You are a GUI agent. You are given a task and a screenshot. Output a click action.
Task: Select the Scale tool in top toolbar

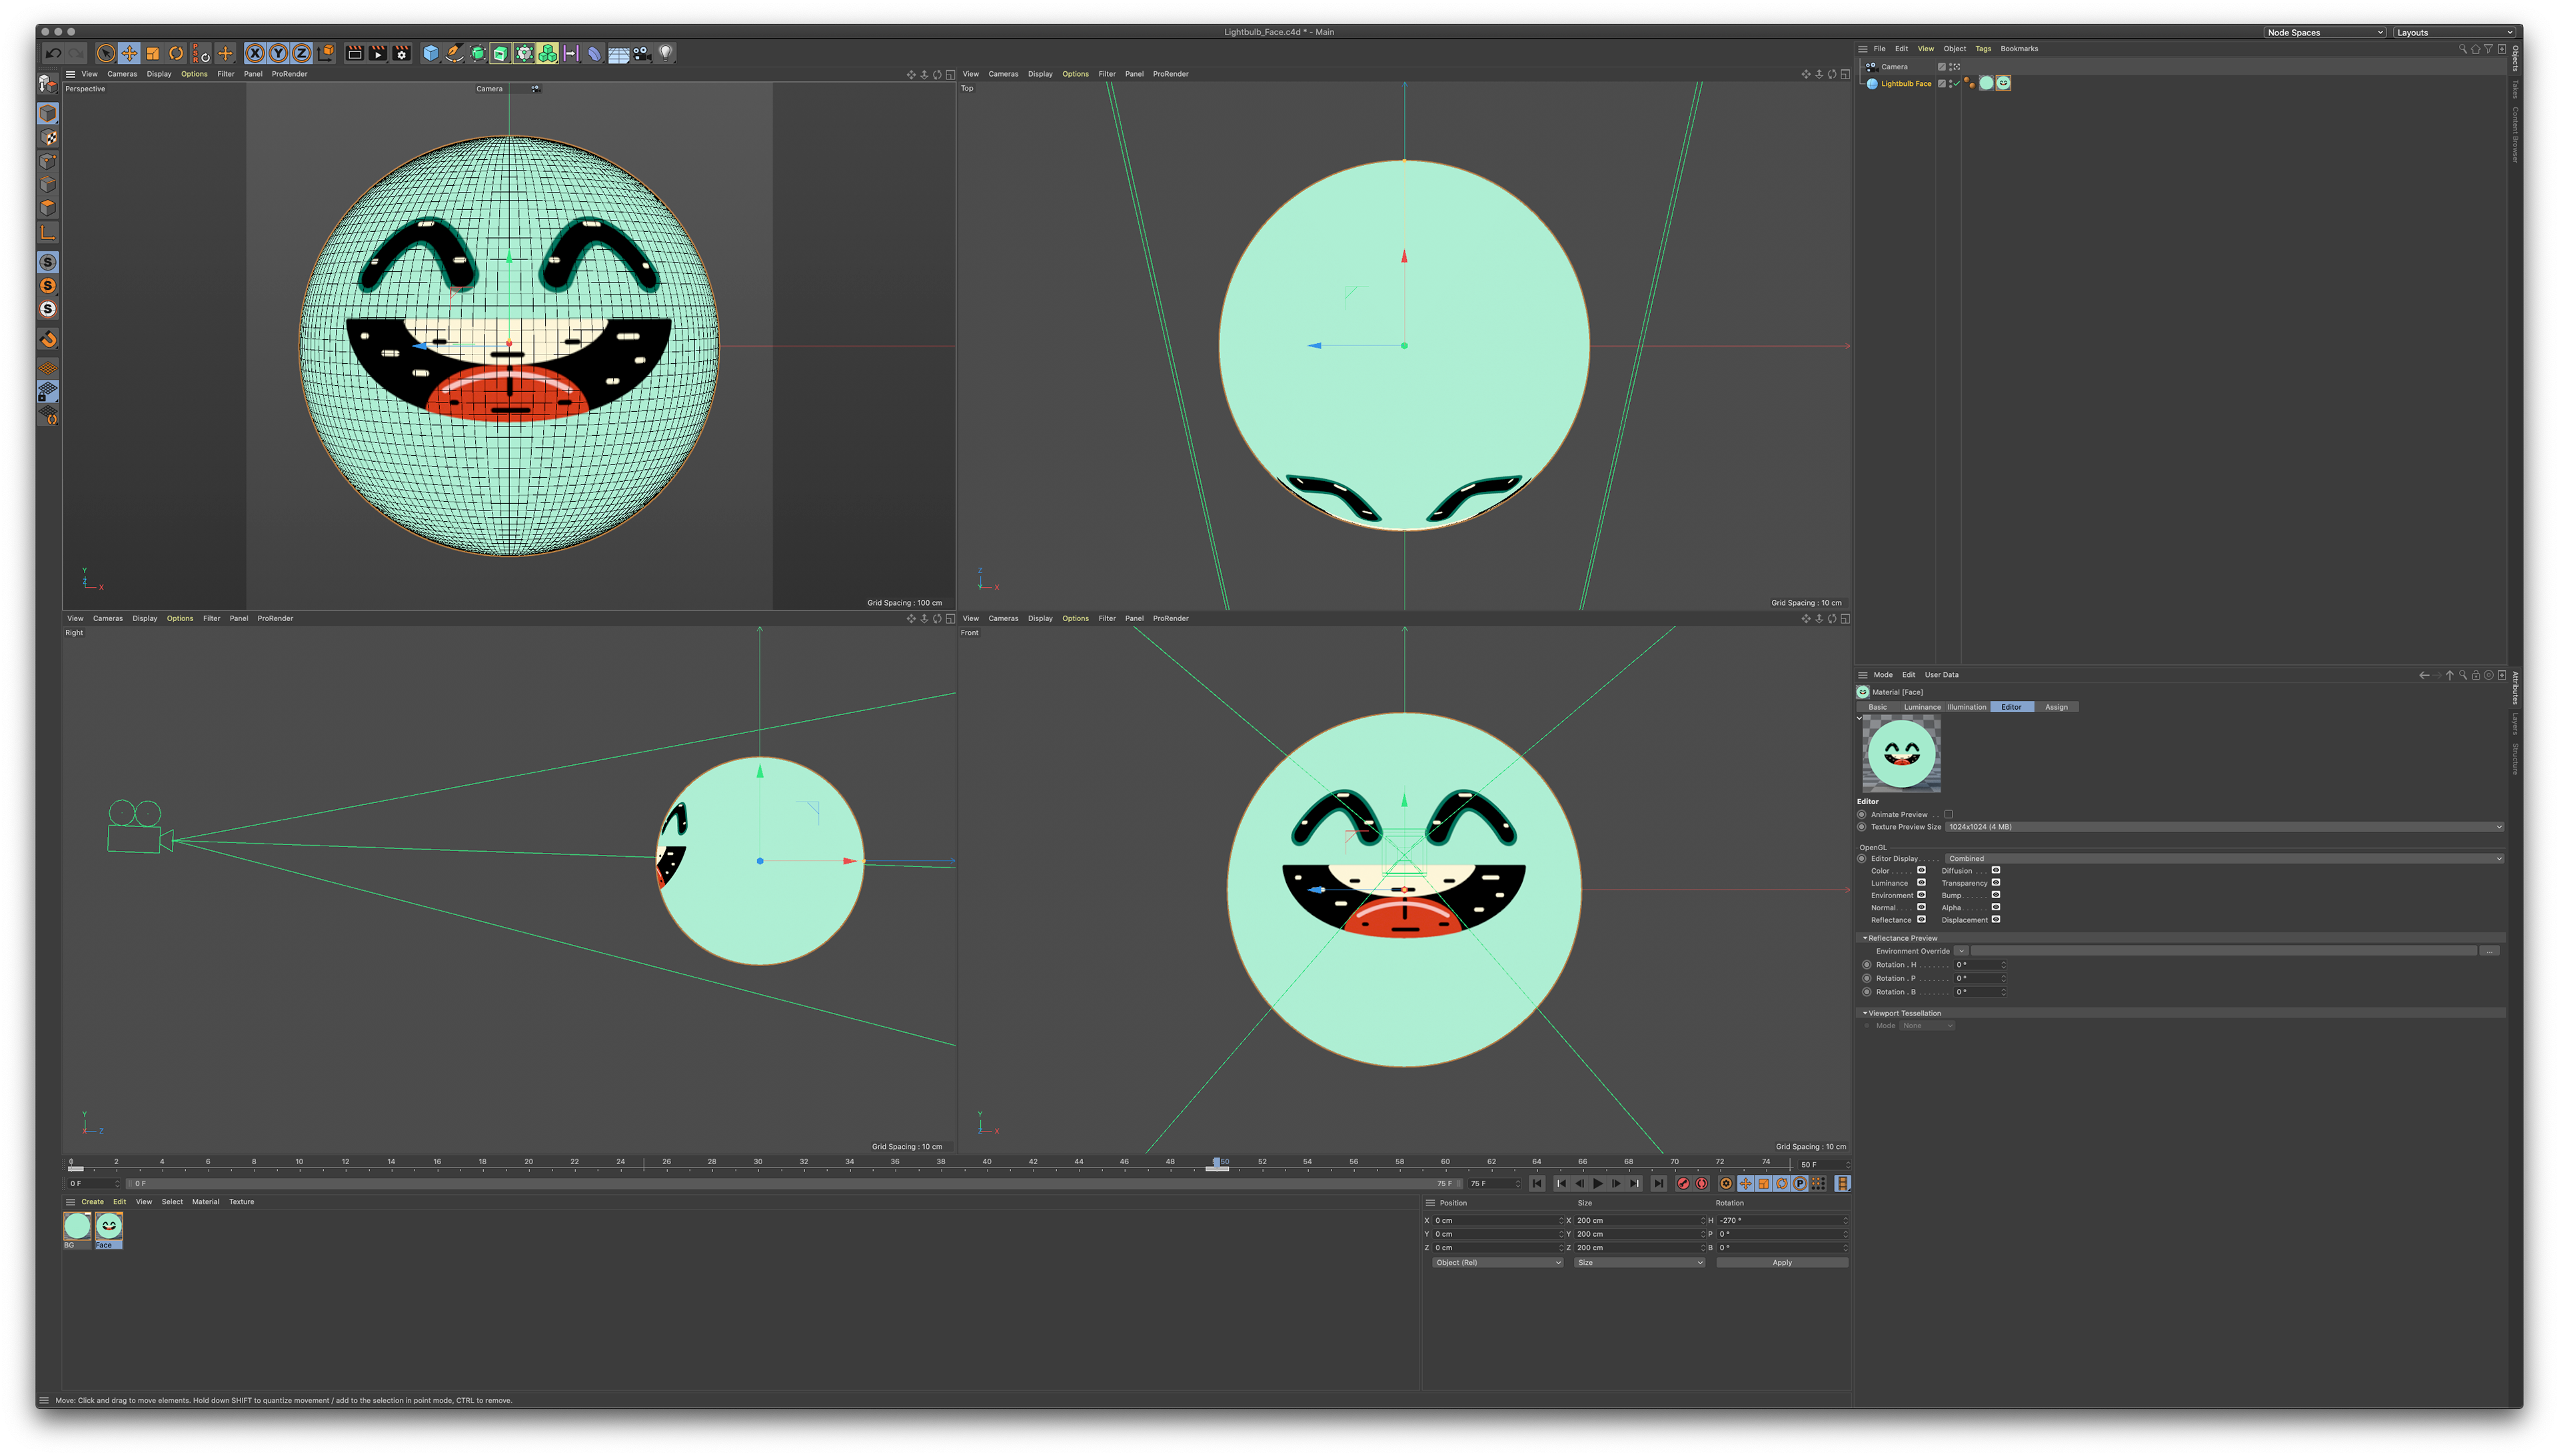153,53
